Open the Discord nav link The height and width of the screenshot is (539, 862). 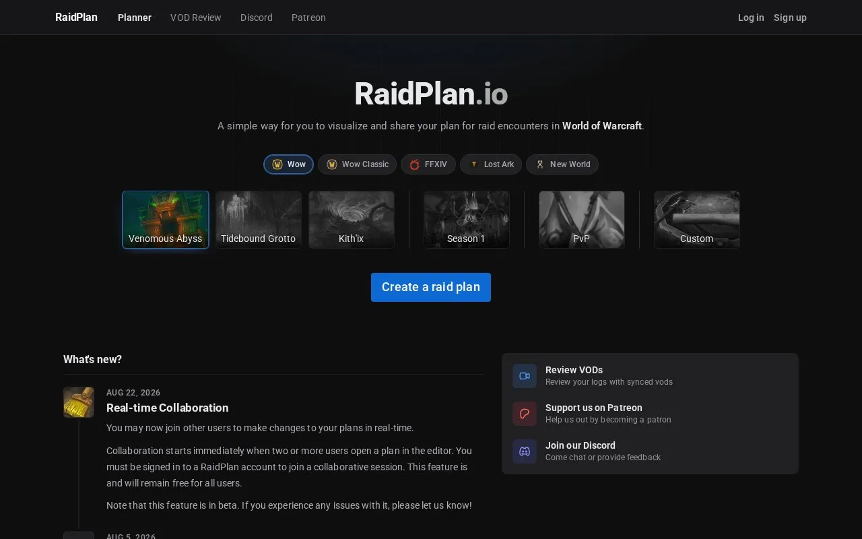[257, 18]
